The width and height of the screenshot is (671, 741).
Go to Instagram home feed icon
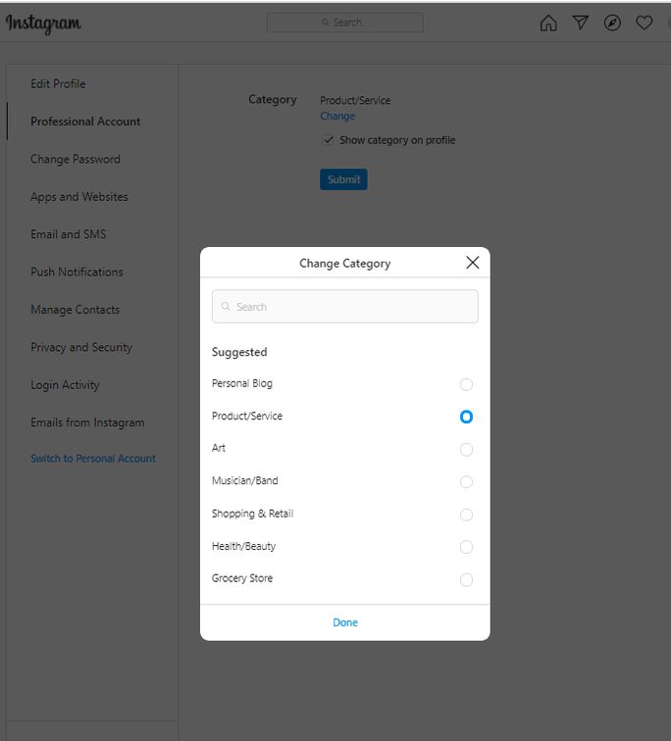click(x=548, y=23)
